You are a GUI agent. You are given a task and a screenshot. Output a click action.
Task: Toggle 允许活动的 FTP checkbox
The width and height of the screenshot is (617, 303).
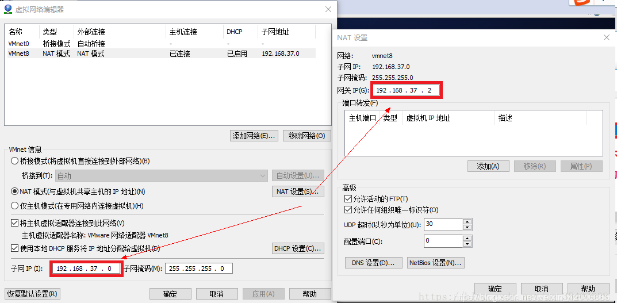347,199
